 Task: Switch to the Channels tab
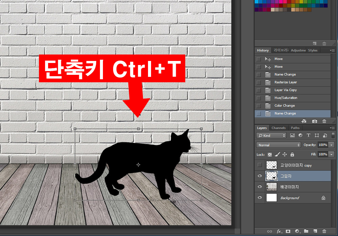click(278, 128)
